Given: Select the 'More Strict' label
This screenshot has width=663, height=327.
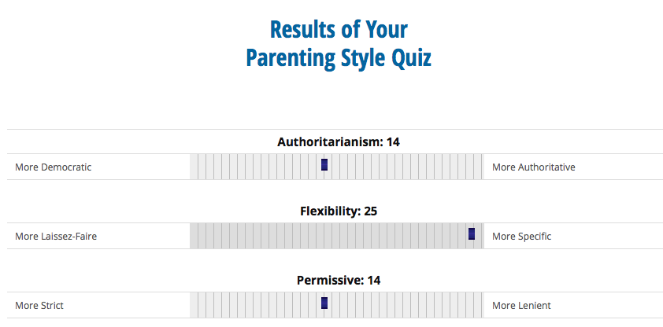Looking at the screenshot, I should coord(39,306).
